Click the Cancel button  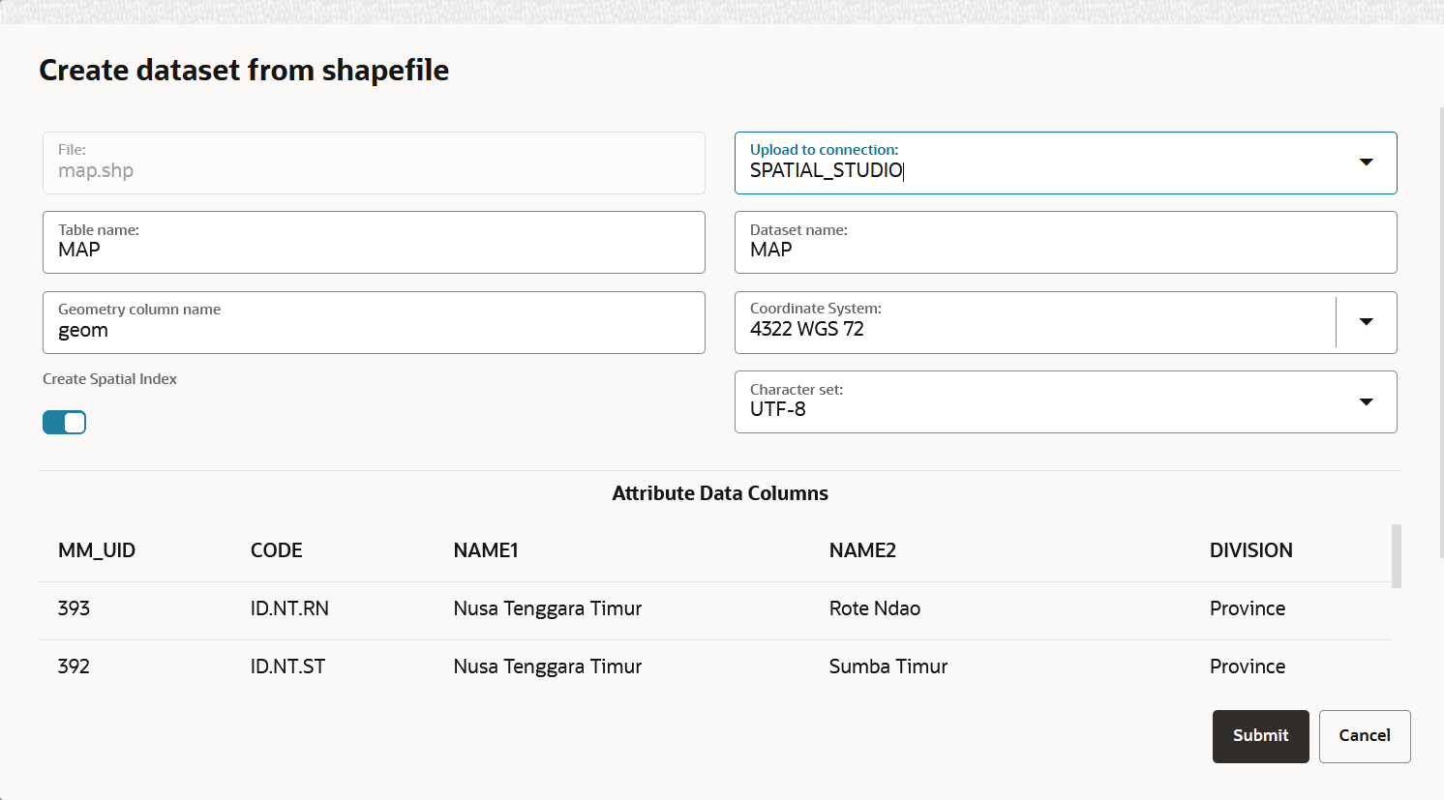1365,736
